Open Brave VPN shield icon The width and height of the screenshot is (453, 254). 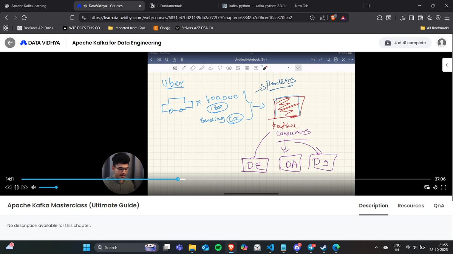click(x=438, y=18)
